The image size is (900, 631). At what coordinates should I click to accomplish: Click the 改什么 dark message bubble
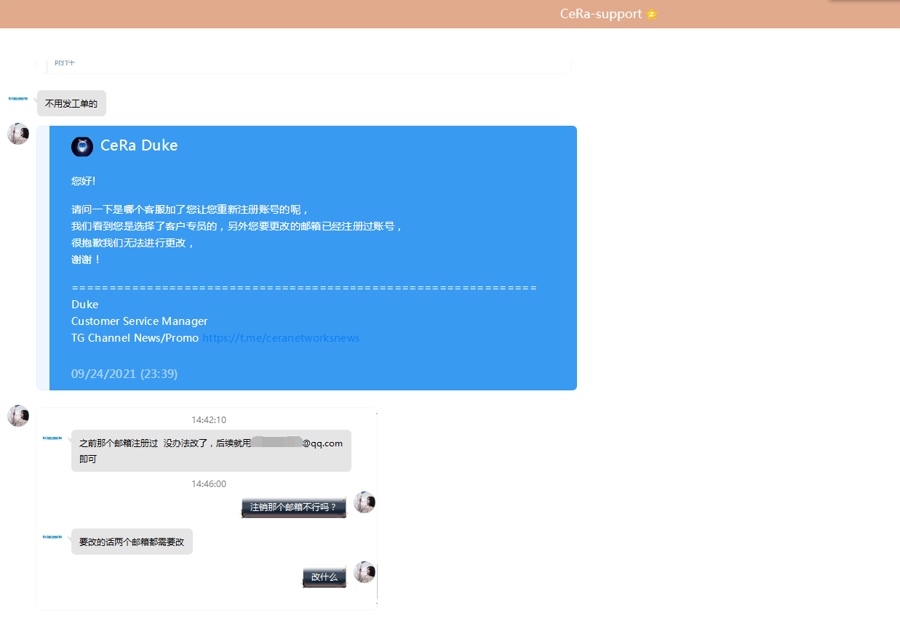coord(324,577)
